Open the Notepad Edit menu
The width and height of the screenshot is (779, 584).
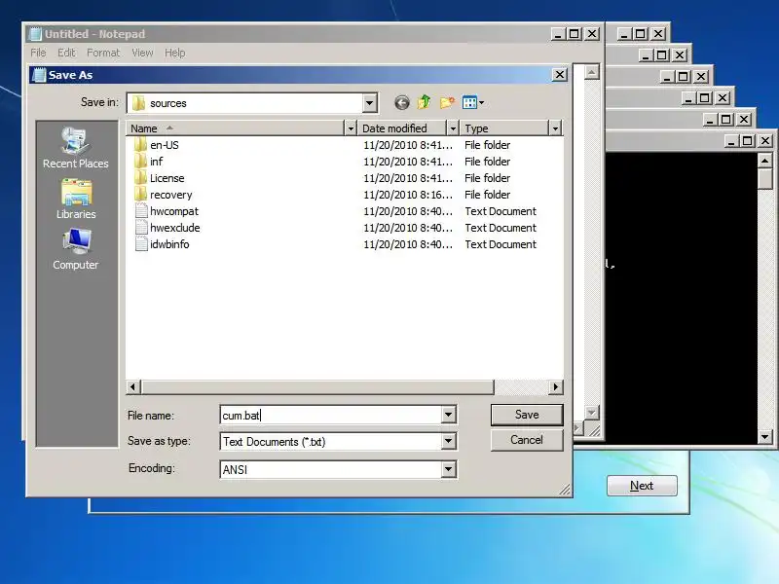point(66,53)
